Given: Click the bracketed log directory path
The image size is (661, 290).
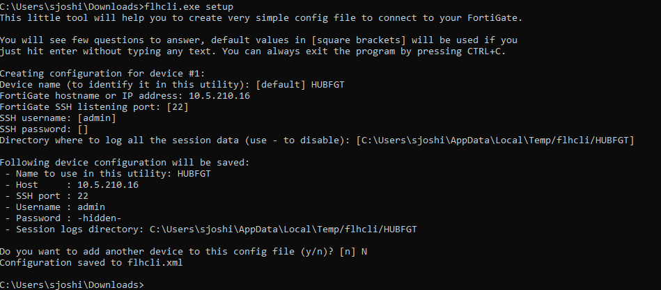Looking at the screenshot, I should (495, 140).
